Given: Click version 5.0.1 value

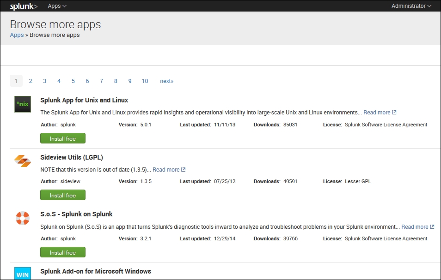Looking at the screenshot, I should [x=146, y=125].
